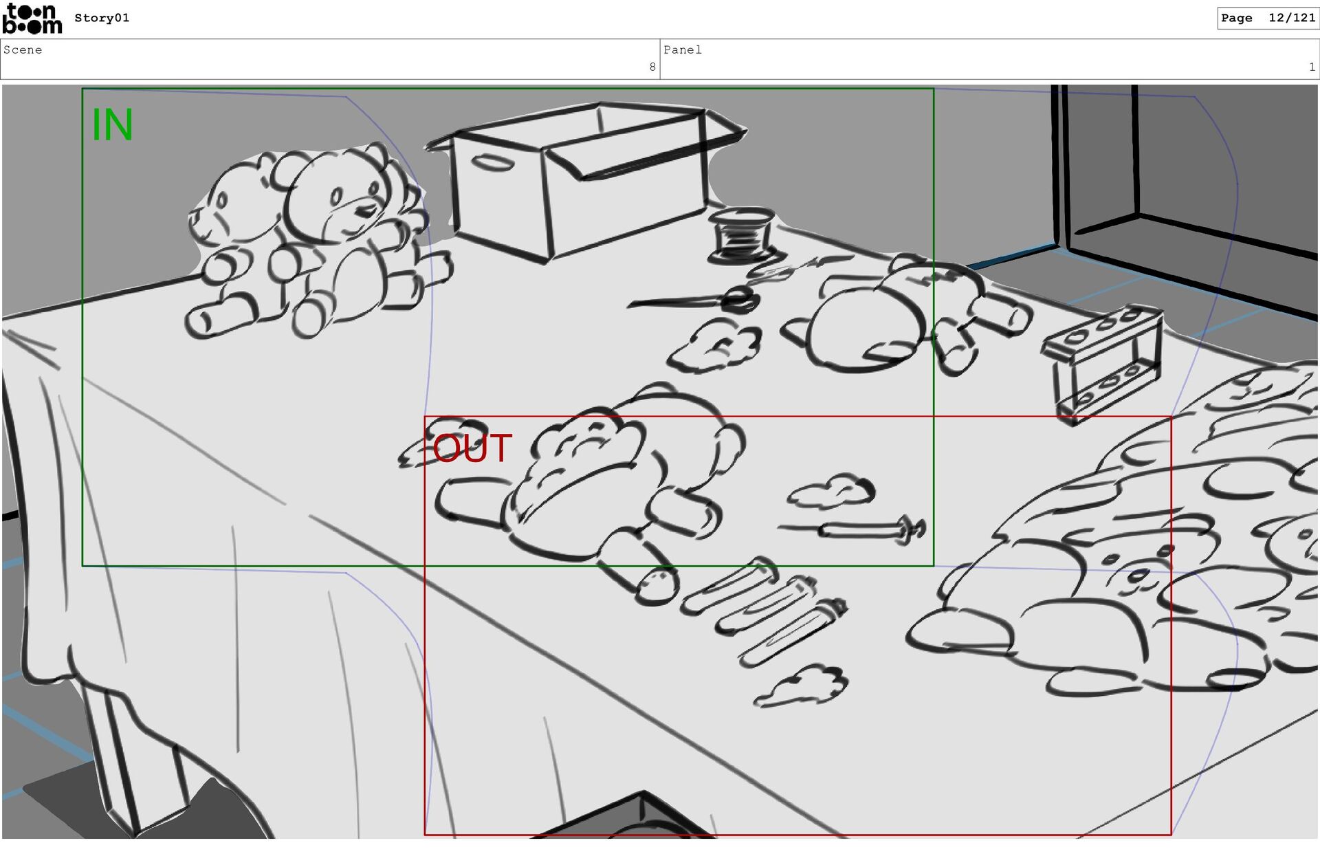Viewport: 1320px width, 854px height.
Task: Click the green IN camera label
Action: [112, 125]
